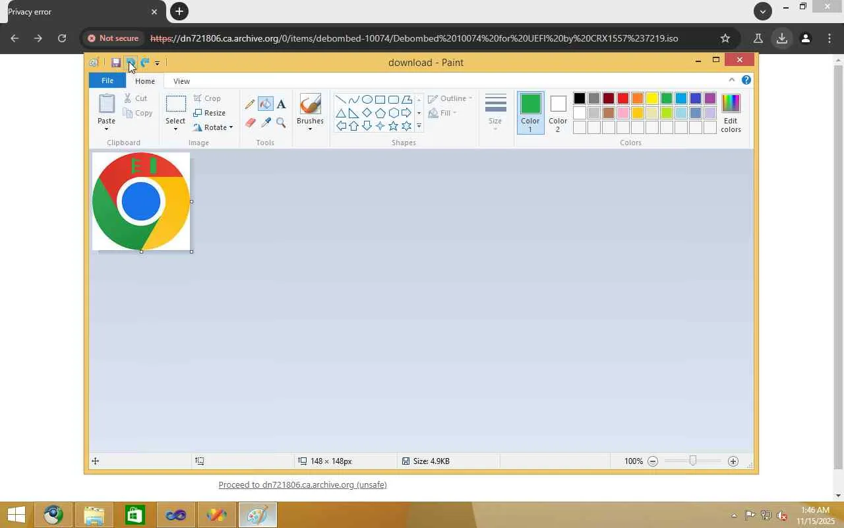Image resolution: width=844 pixels, height=528 pixels.
Task: Save the image using the quick access toolbar
Action: (x=115, y=63)
